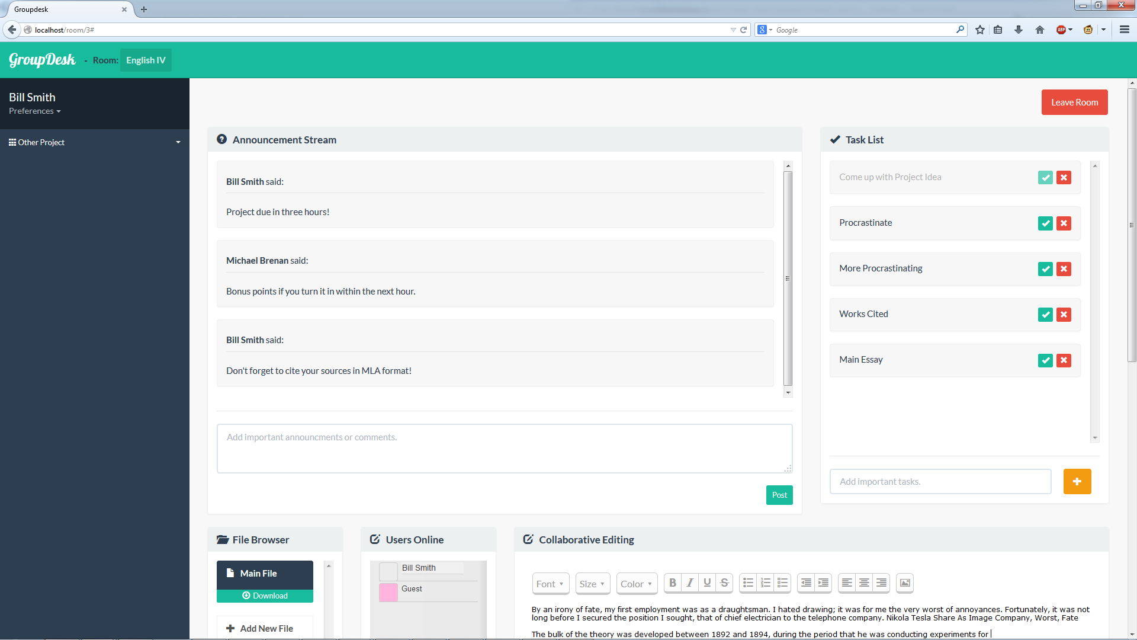Click the announcement comment text area
This screenshot has height=640, width=1137.
tap(504, 449)
